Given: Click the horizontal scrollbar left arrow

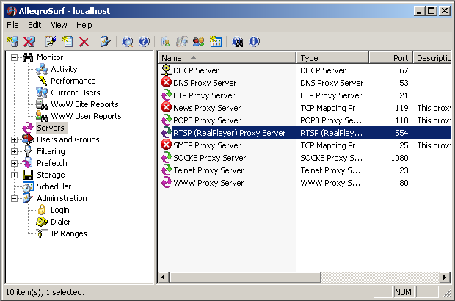Looking at the screenshot, I should 164,278.
